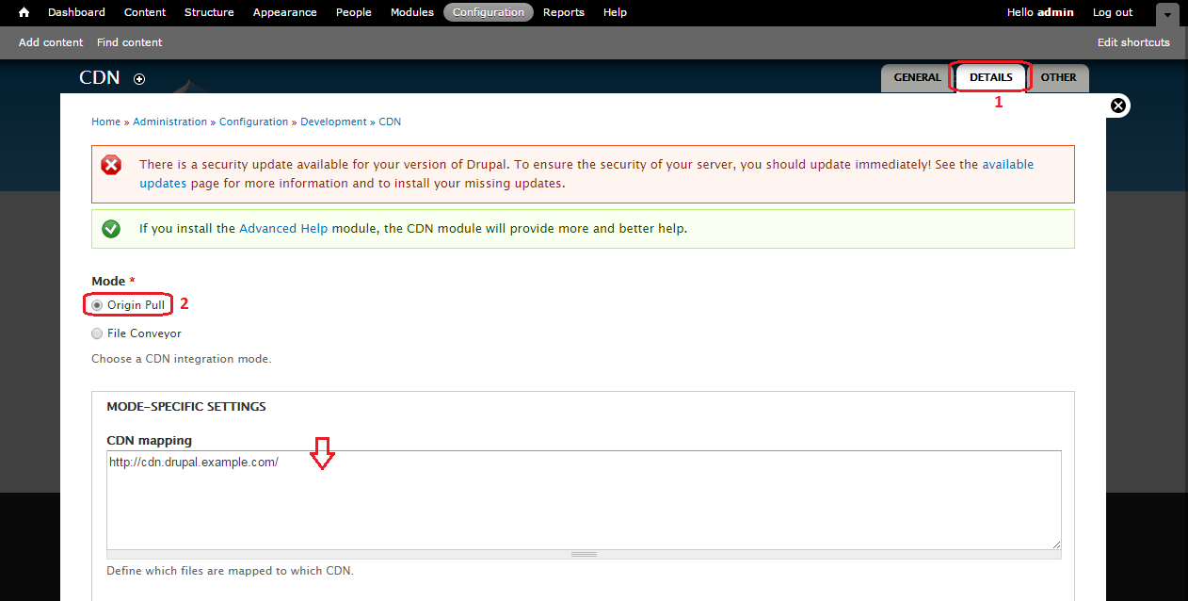The height and width of the screenshot is (601, 1188).
Task: Select the Origin Pull radio button
Action: point(97,305)
